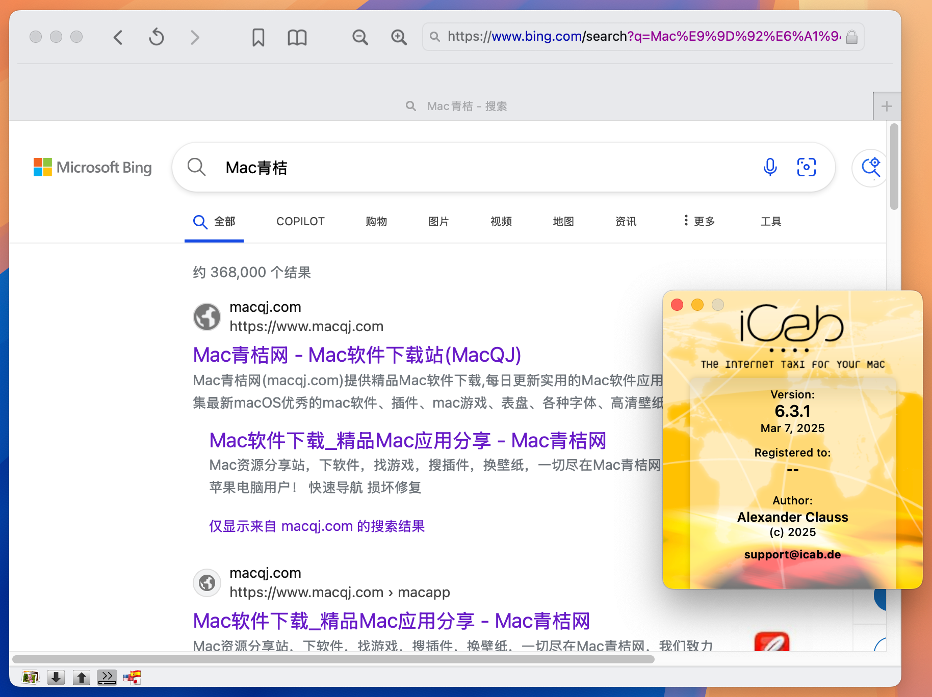Open bookmarks with the open book icon

tap(297, 37)
